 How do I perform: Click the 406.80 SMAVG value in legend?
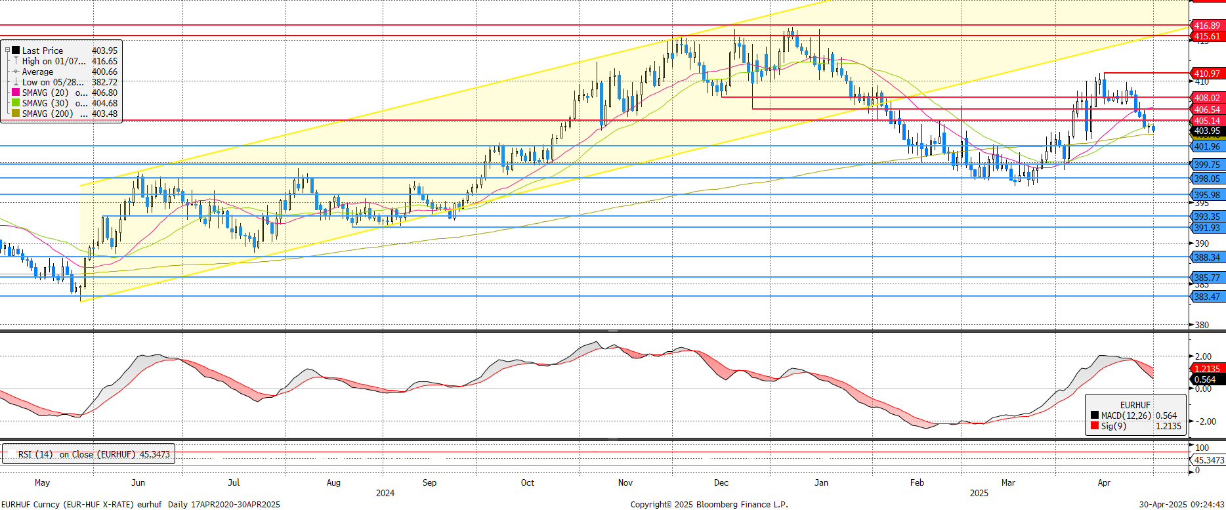[x=104, y=93]
